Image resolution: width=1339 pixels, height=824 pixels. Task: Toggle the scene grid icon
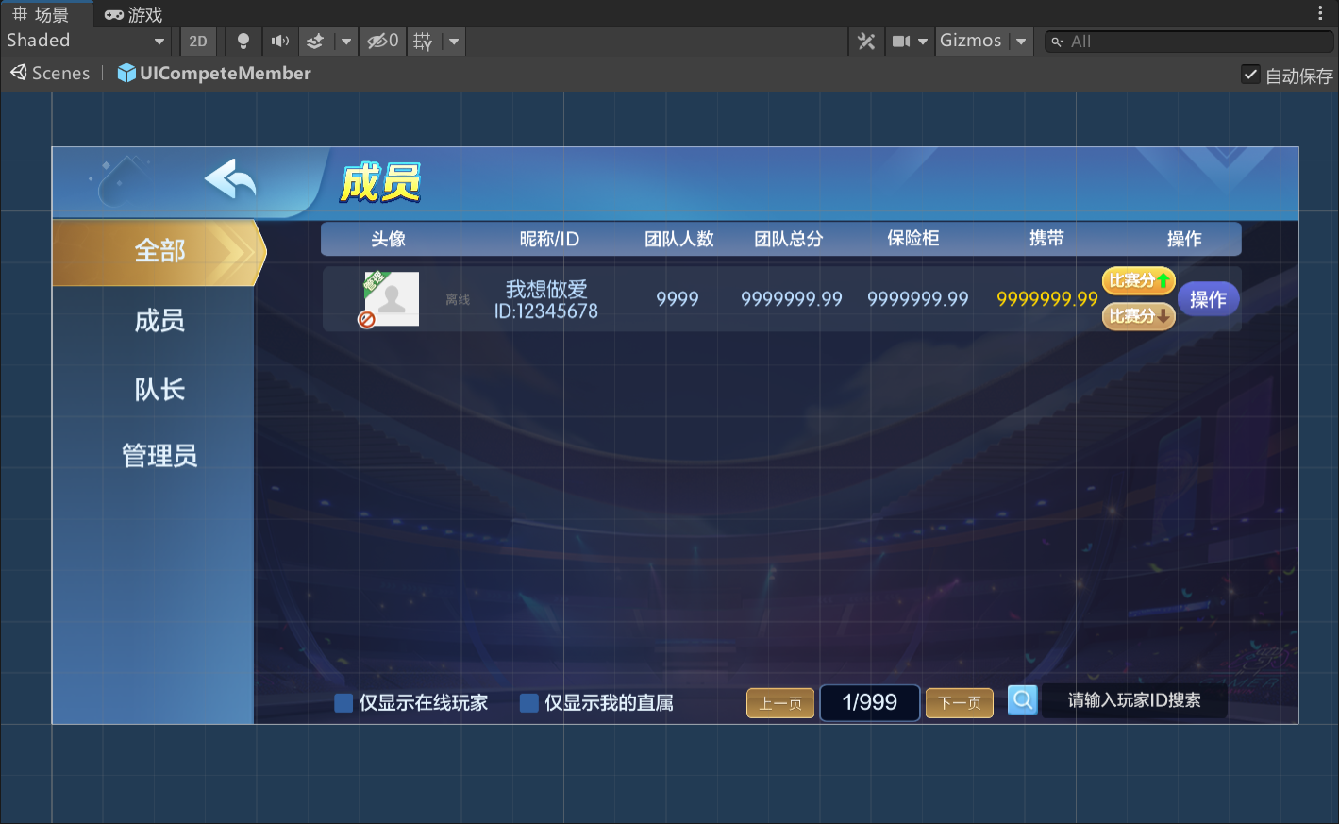tap(424, 42)
